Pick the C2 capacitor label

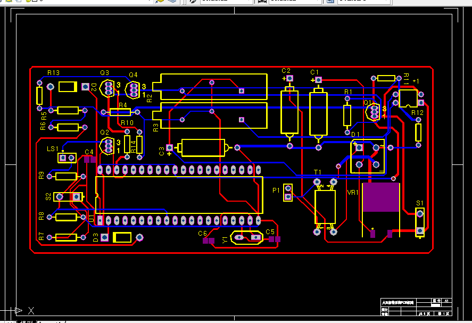[x=286, y=71]
